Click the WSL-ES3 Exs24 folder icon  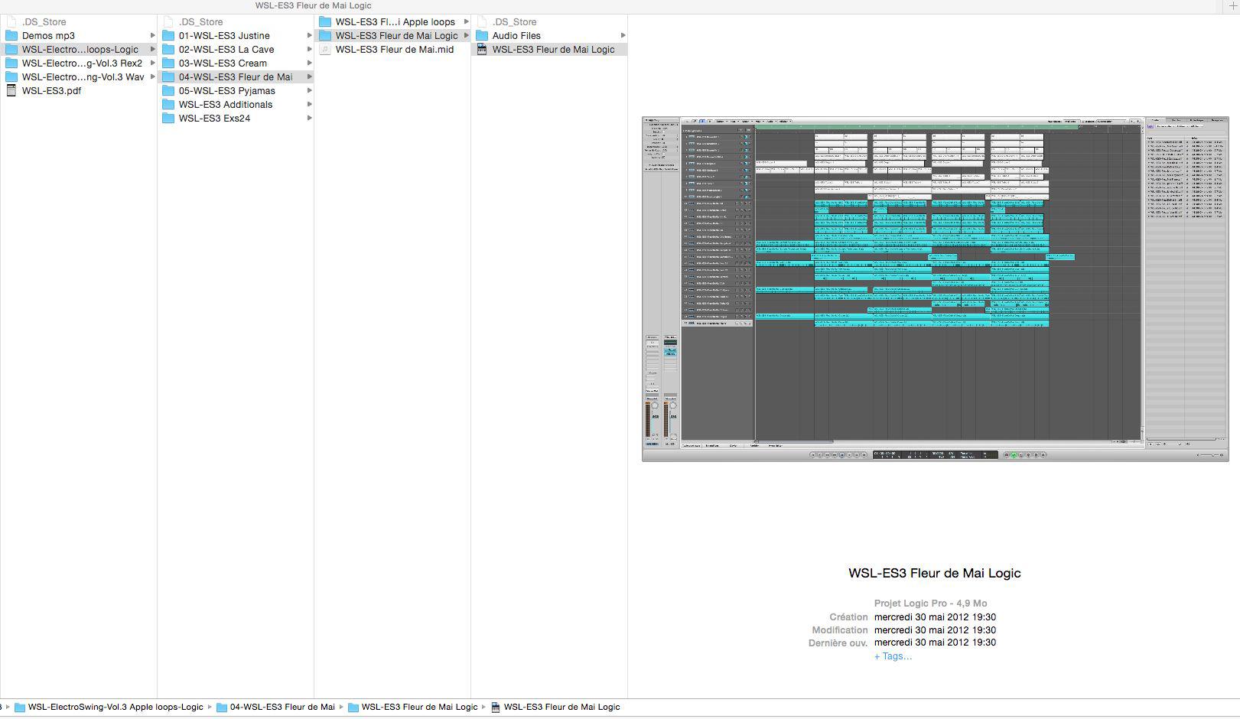click(x=168, y=119)
